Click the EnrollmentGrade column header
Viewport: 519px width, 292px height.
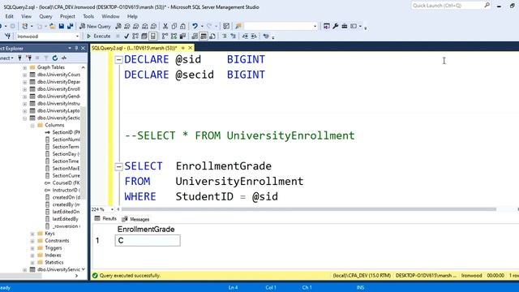click(x=146, y=229)
